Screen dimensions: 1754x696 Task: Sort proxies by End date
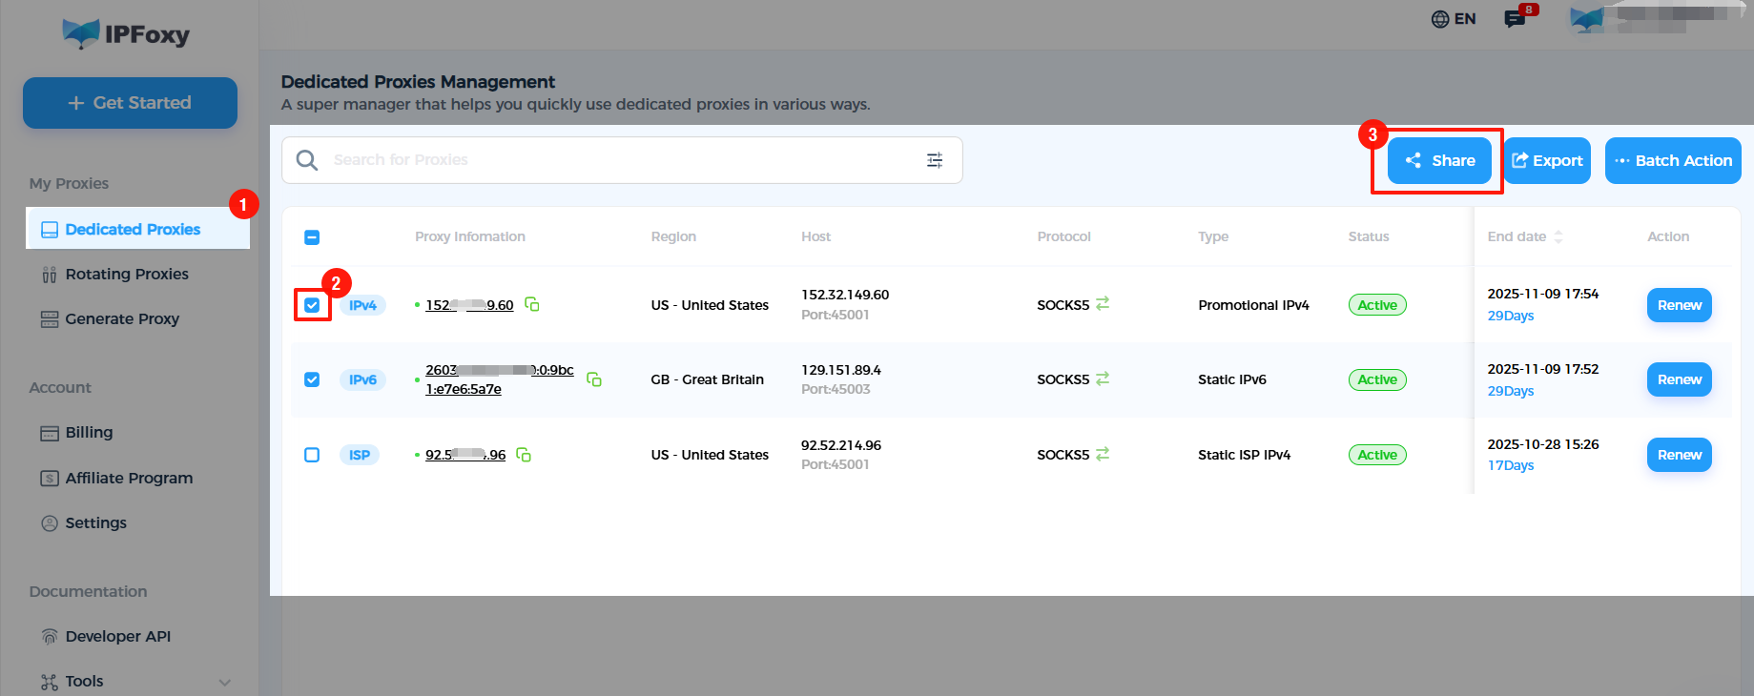tap(1558, 236)
